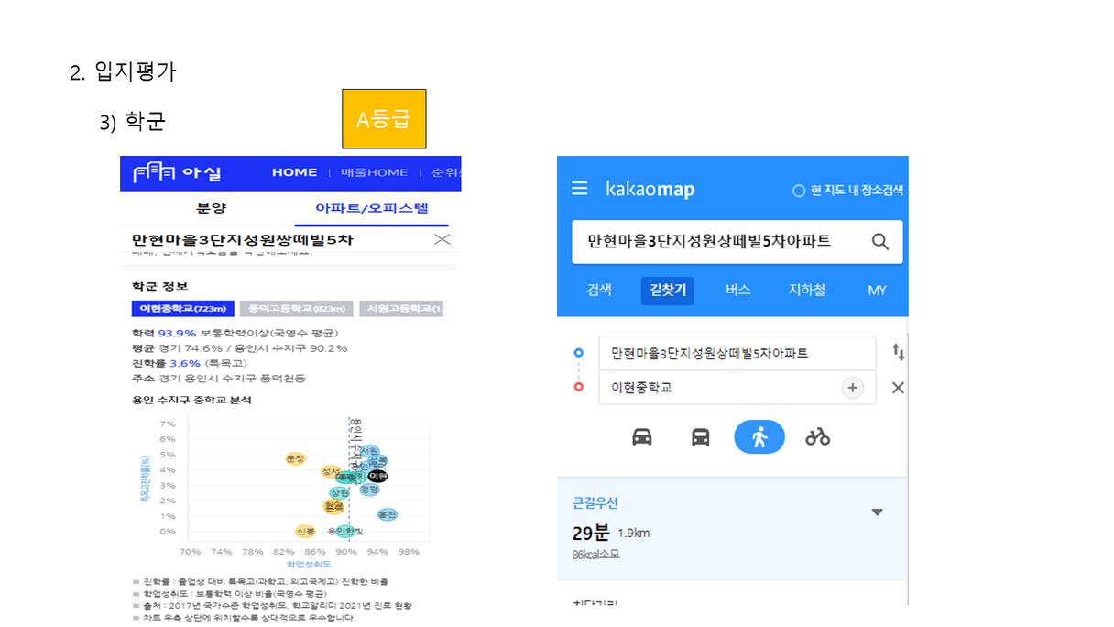Click the 성서 bubble in the chart
This screenshot has width=1114, height=627.
pos(331,471)
